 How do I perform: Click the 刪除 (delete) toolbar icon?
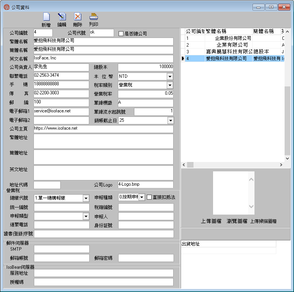click(x=78, y=20)
